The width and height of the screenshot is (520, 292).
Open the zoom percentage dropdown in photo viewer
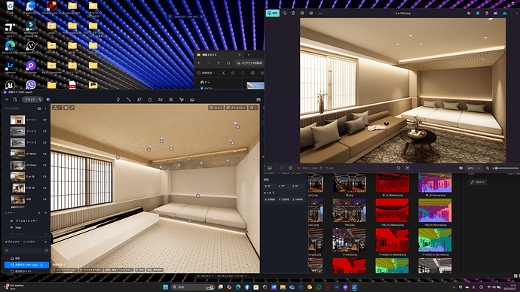[x=474, y=168]
